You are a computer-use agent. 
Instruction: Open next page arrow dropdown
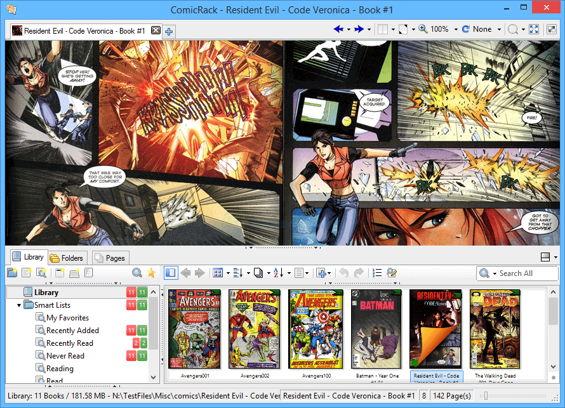pyautogui.click(x=369, y=30)
